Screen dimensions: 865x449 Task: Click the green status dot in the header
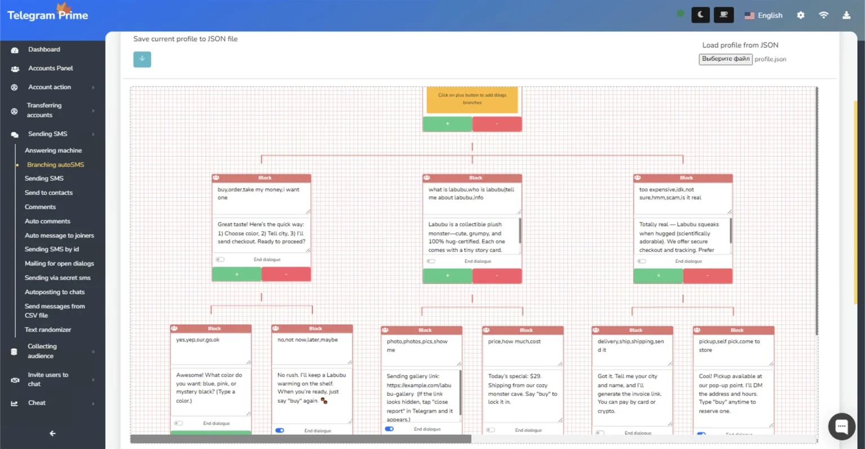coord(680,12)
